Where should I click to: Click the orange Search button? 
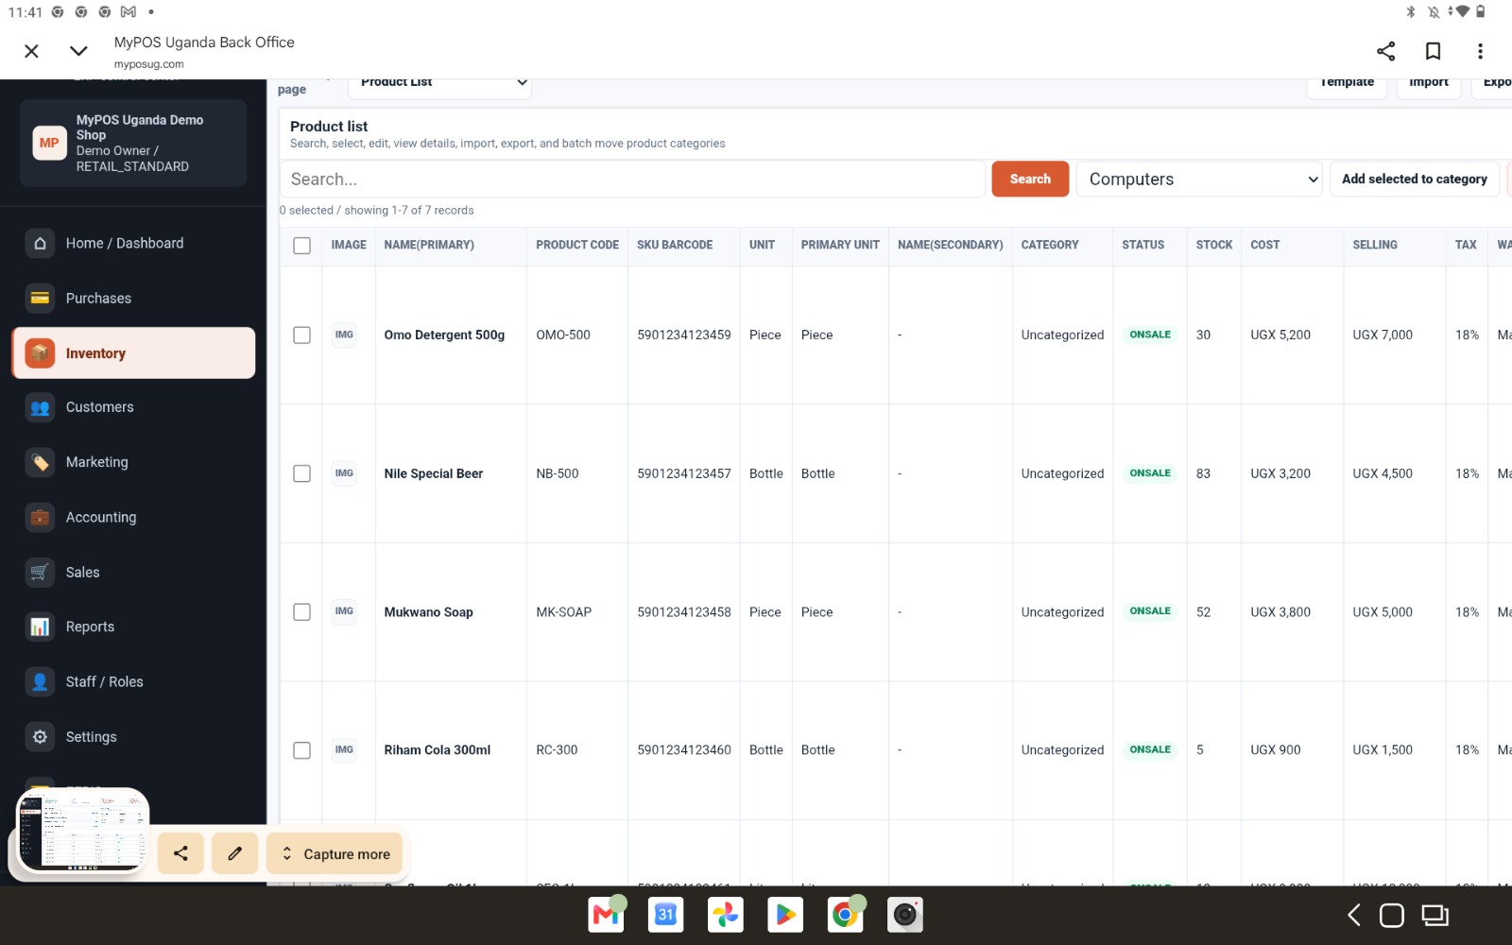[x=1030, y=179]
